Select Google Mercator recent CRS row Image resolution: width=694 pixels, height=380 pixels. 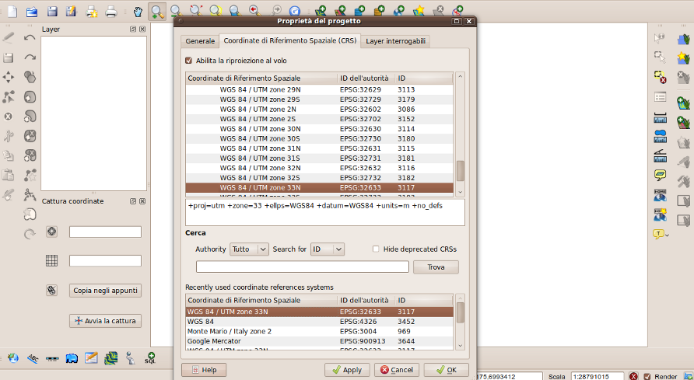[x=319, y=340]
